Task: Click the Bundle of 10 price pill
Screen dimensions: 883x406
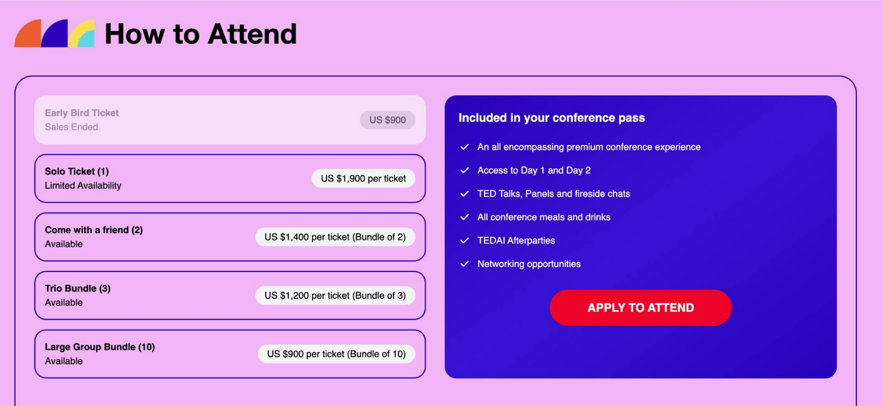Action: pyautogui.click(x=336, y=354)
